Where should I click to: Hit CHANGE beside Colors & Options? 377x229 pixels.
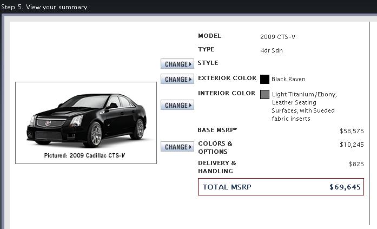point(177,147)
